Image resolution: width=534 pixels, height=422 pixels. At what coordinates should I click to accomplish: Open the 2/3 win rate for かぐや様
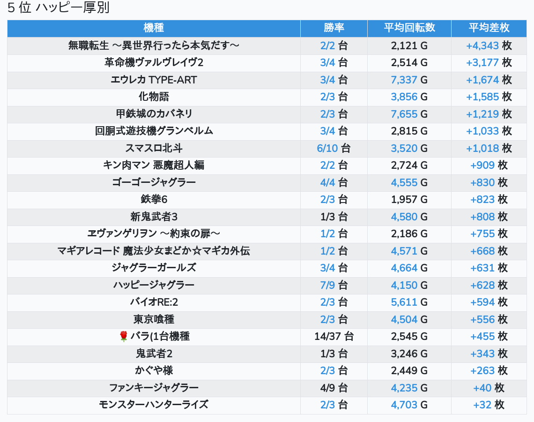coord(327,370)
